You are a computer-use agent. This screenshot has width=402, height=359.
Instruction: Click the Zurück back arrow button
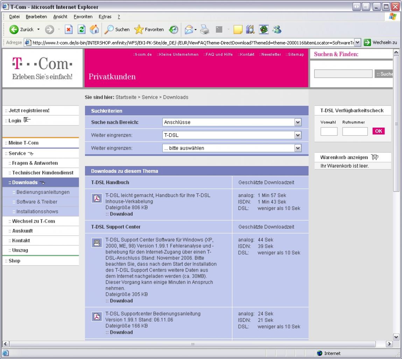(x=14, y=29)
